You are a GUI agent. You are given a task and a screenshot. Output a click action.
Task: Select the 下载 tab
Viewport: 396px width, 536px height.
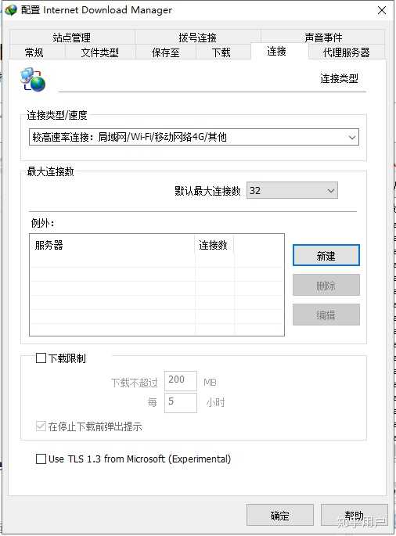click(221, 52)
